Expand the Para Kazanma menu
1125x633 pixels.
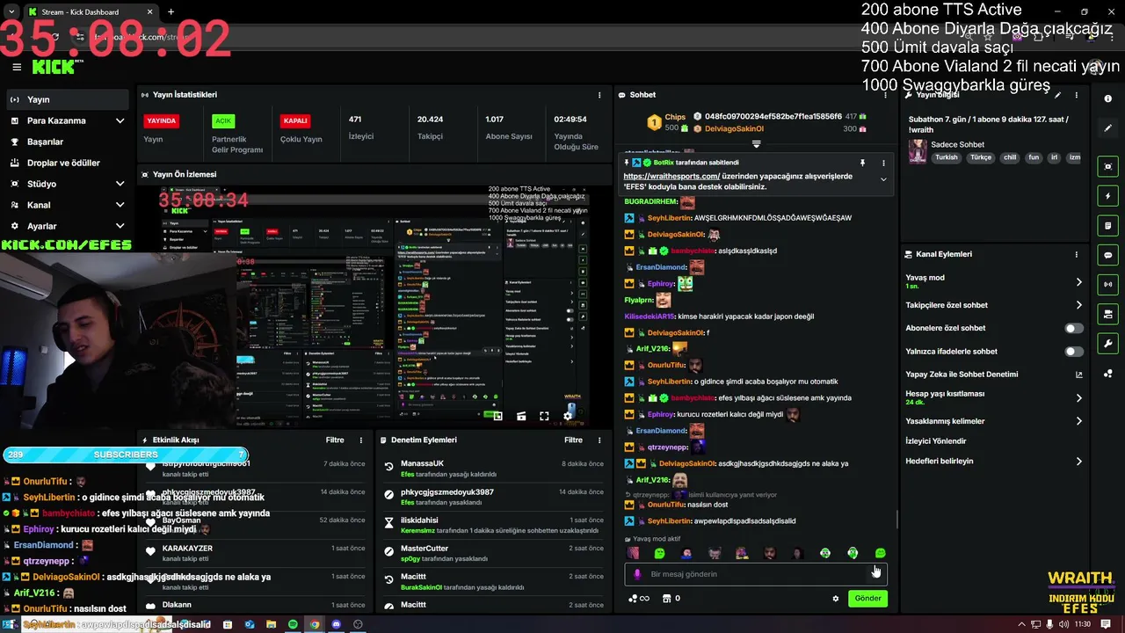pos(69,120)
